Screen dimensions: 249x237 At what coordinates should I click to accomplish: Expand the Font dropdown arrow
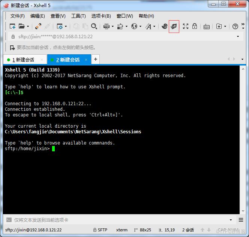click(x=154, y=26)
